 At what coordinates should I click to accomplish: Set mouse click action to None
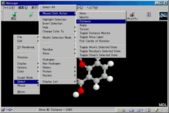(x=101, y=13)
